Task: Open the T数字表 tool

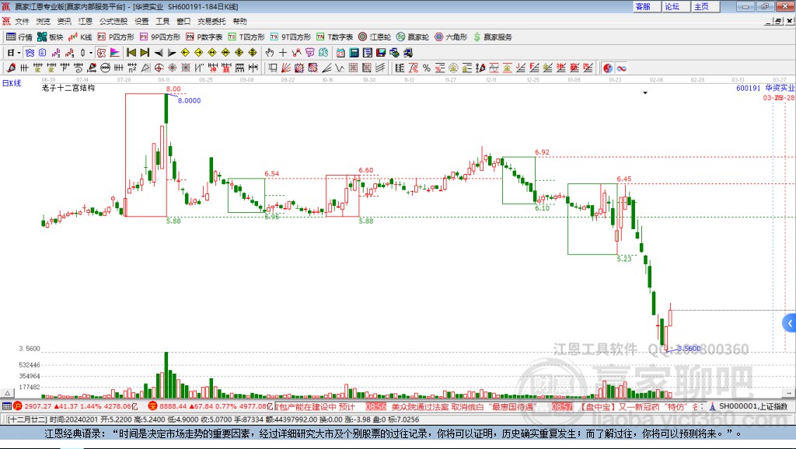Action: (x=334, y=37)
